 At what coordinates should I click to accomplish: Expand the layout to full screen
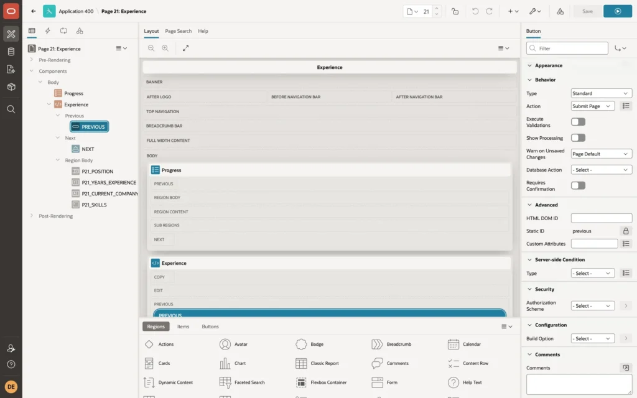click(185, 48)
